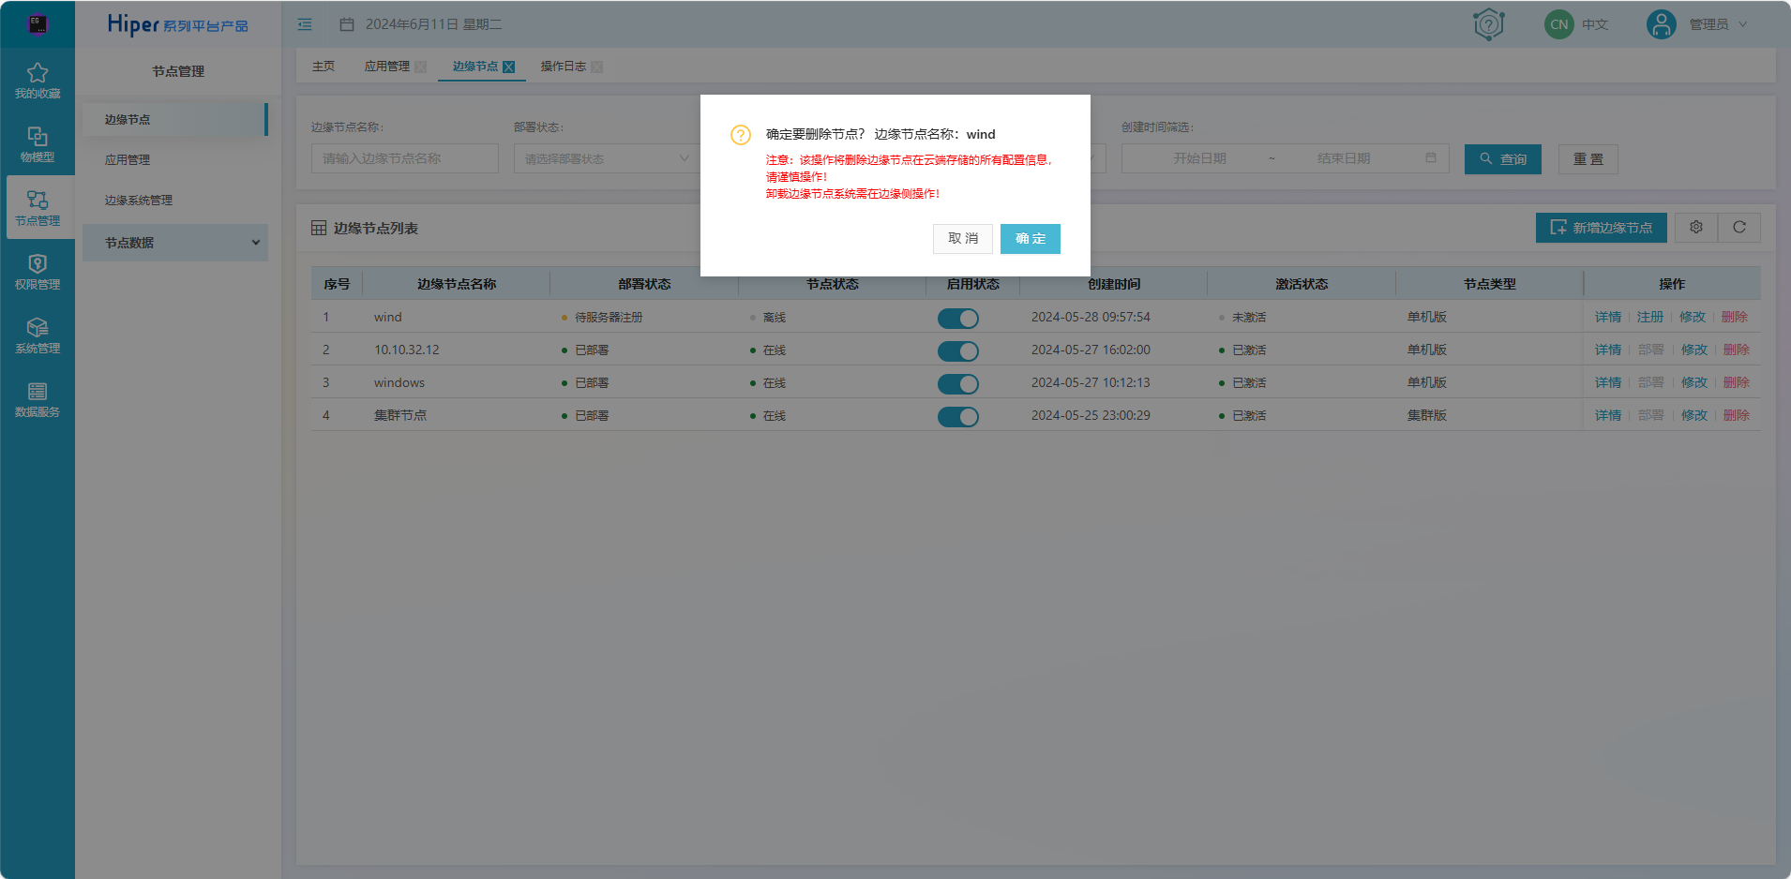Refresh the node list with reload icon
This screenshot has width=1791, height=879.
pos(1739,227)
